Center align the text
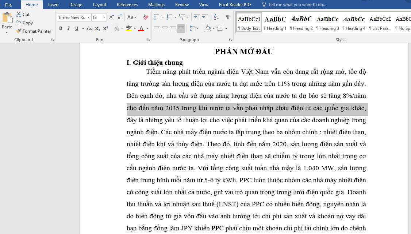The height and width of the screenshot is (234, 411). pyautogui.click(x=165, y=28)
